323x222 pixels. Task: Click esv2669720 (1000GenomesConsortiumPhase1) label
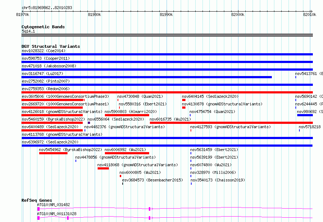point(65,104)
